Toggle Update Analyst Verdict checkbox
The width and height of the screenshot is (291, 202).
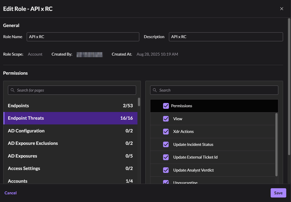(x=166, y=170)
